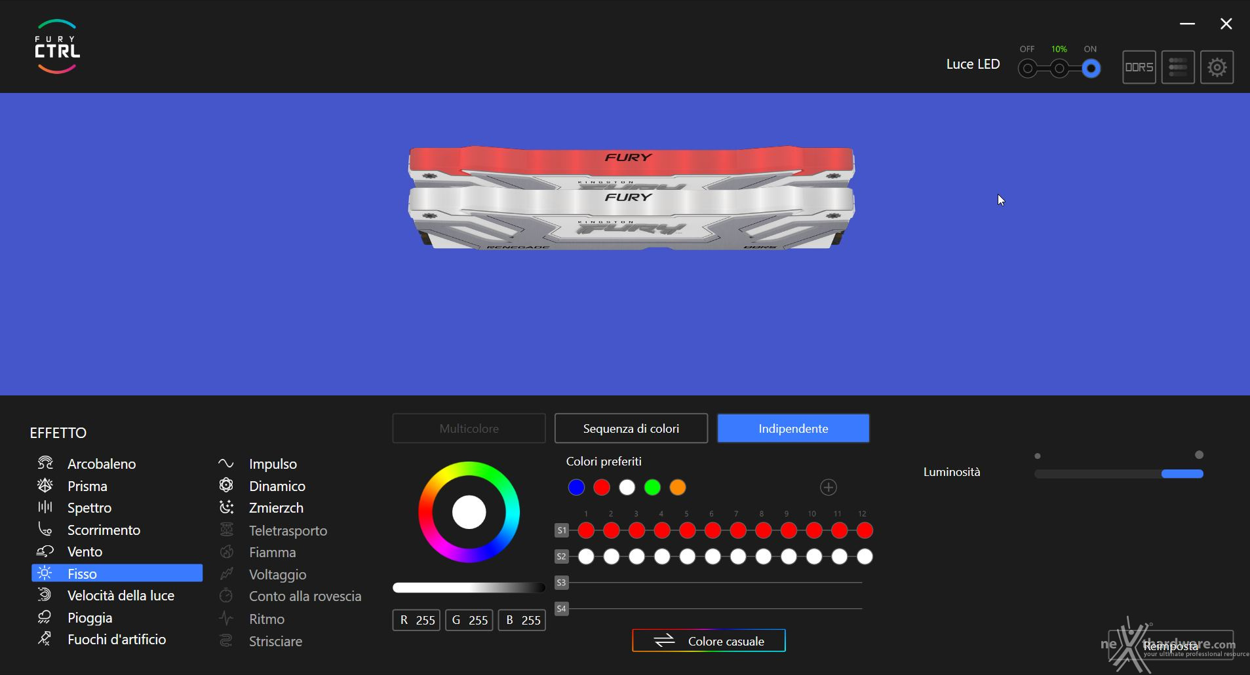
Task: Choose the Dinamico effect icon
Action: pos(226,486)
